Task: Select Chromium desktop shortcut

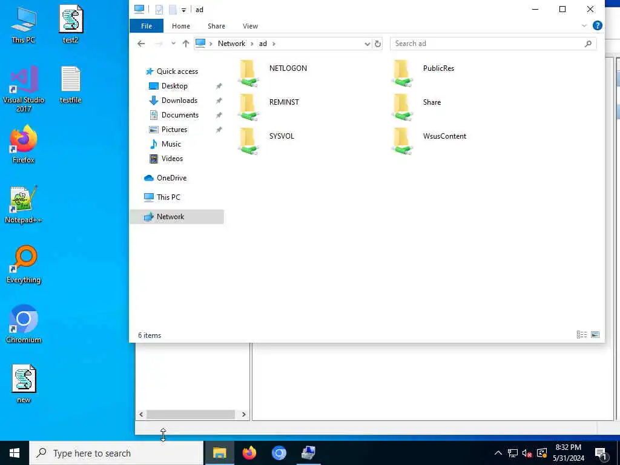Action: 24,325
